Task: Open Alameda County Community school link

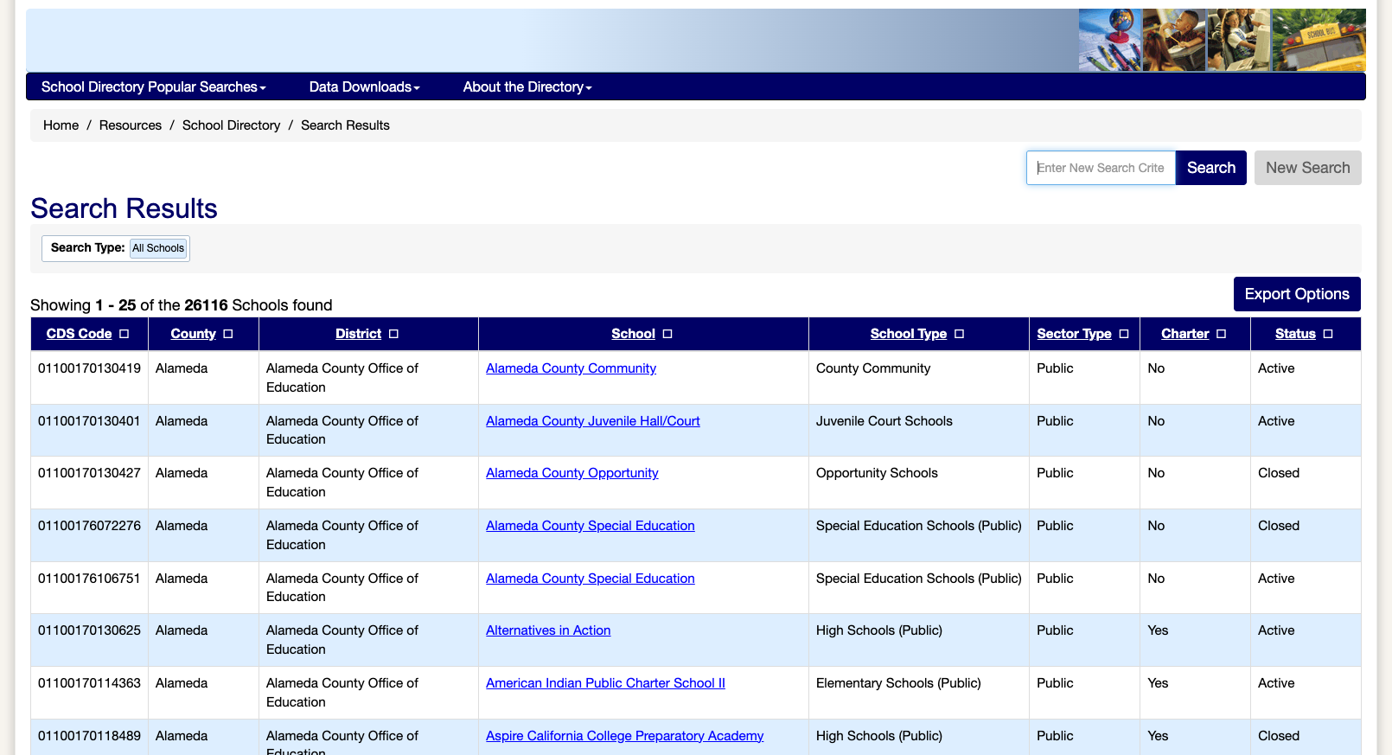Action: [571, 368]
